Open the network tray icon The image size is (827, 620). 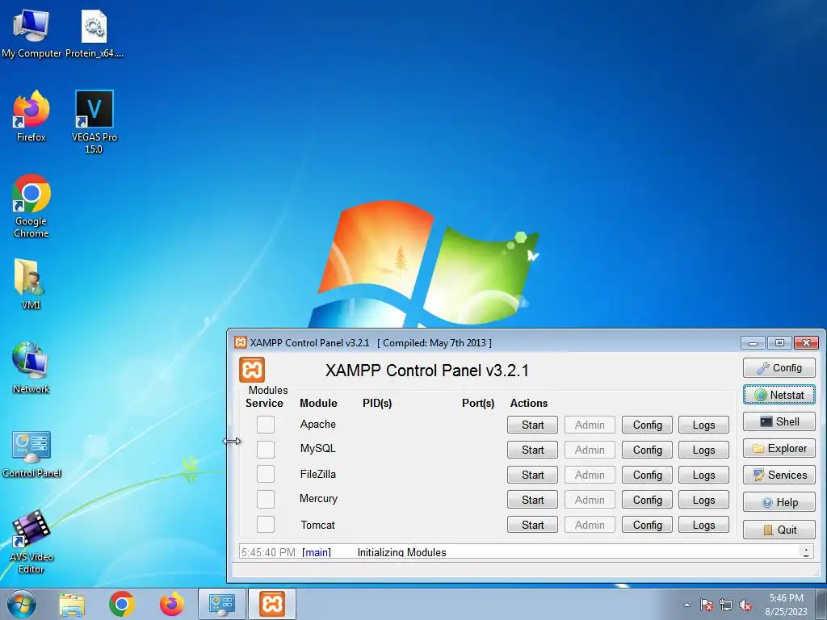pos(726,605)
